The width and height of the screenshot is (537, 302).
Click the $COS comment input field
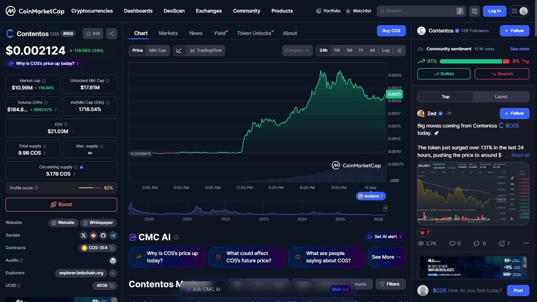pyautogui.click(x=468, y=290)
